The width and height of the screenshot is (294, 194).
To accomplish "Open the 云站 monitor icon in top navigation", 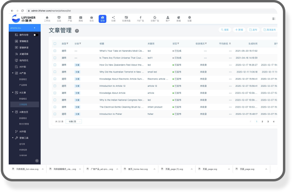I will (59, 19).
